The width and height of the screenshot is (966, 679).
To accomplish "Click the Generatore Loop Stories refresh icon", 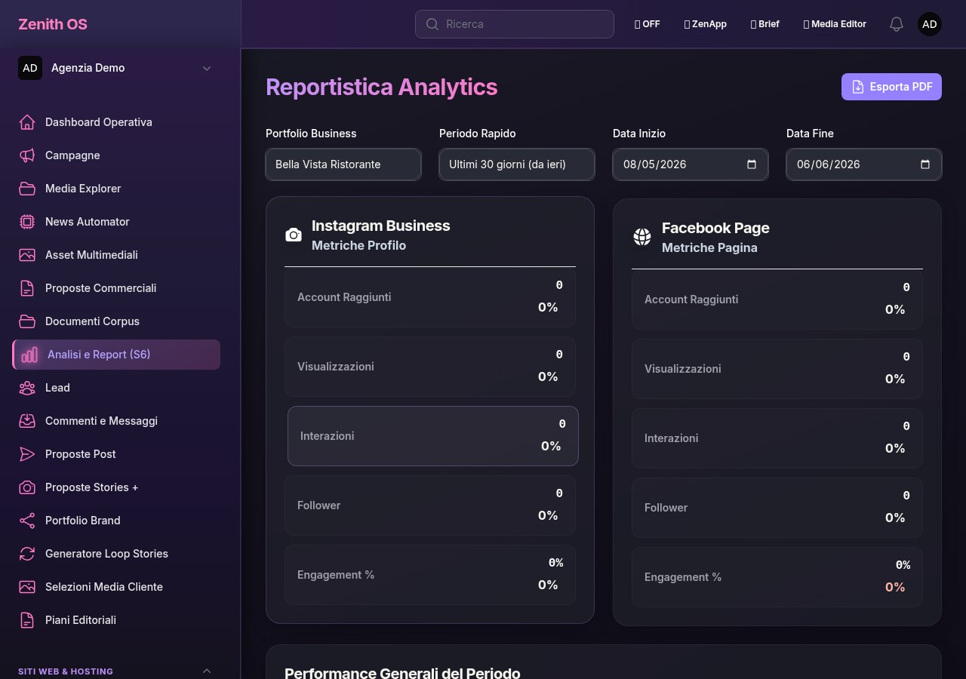I will coord(27,554).
